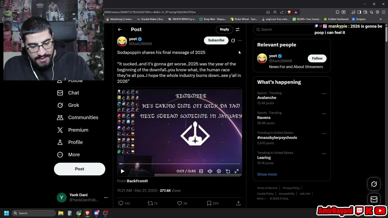
Task: Enter fullscreen on the video
Action: pos(236,171)
